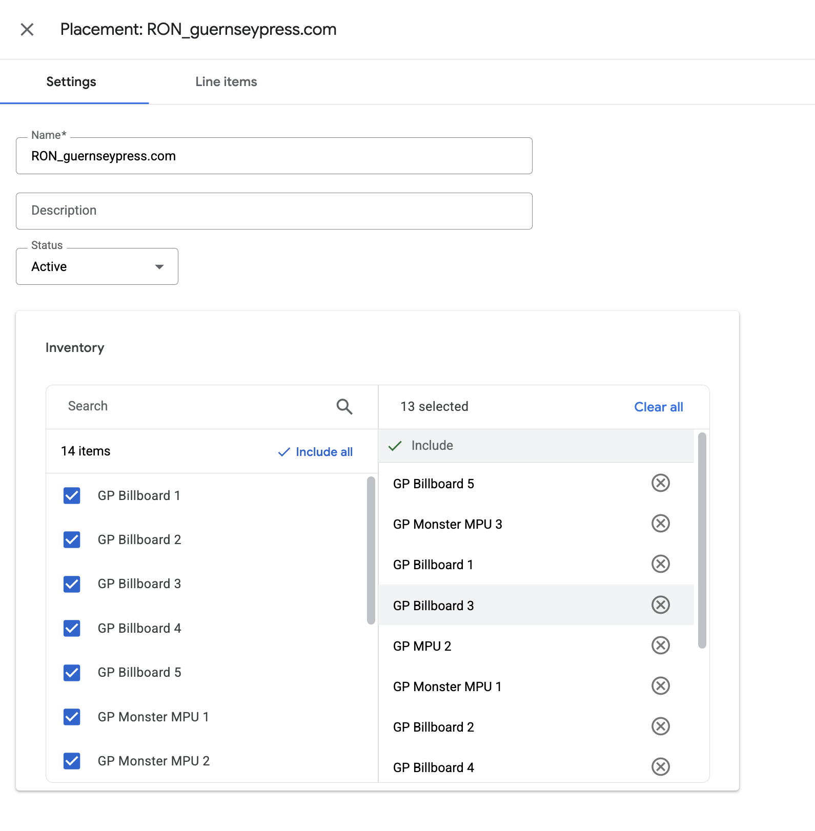
Task: Remove GP Monster MPU 3 from selection
Action: point(661,523)
